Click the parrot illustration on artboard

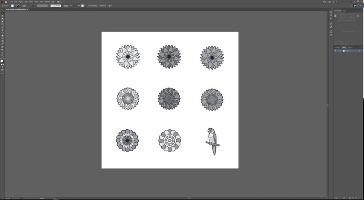coord(212,141)
